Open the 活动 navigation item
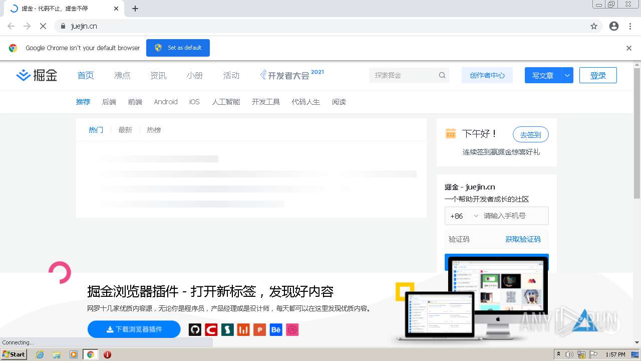The image size is (641, 361). pos(231,75)
